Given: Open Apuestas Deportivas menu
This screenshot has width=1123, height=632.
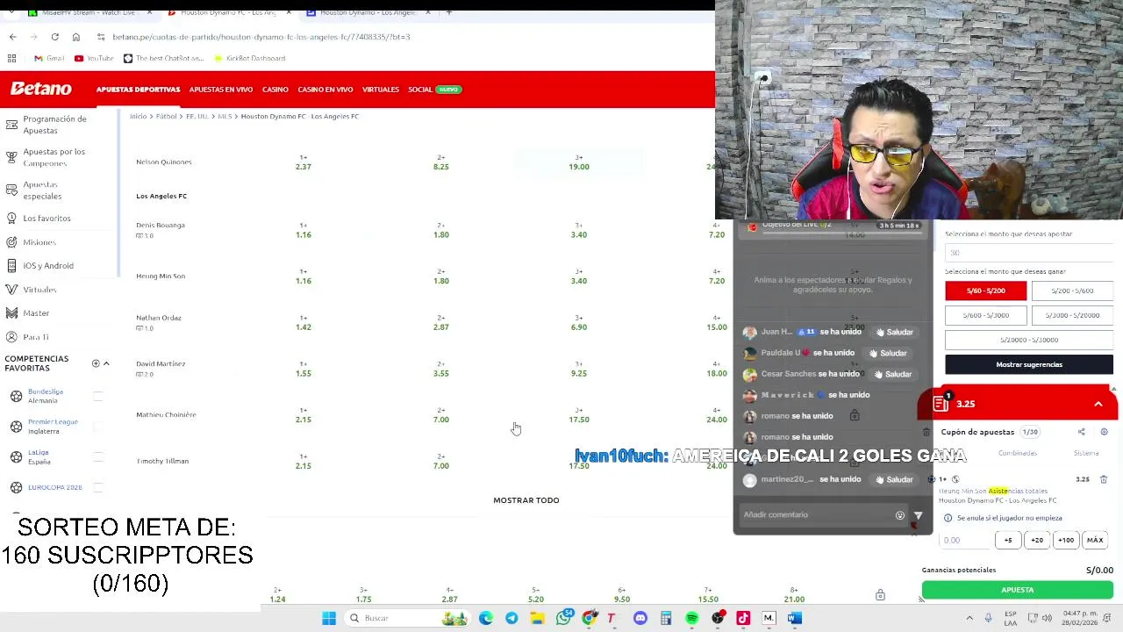Looking at the screenshot, I should (x=138, y=90).
